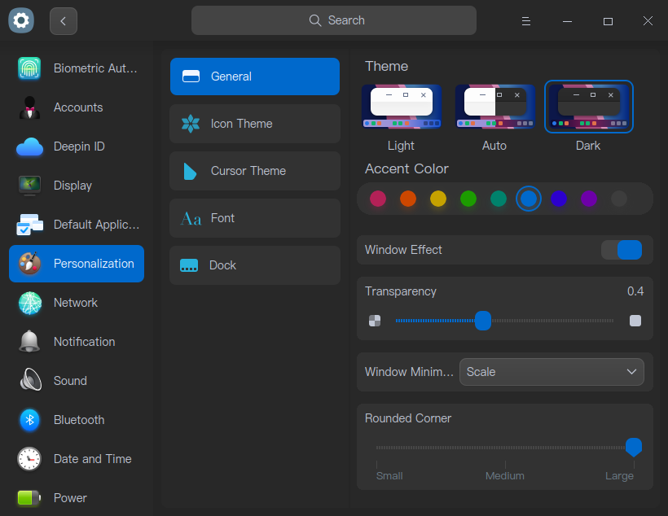668x516 pixels.
Task: Switch to the Auto theme
Action: tap(494, 106)
